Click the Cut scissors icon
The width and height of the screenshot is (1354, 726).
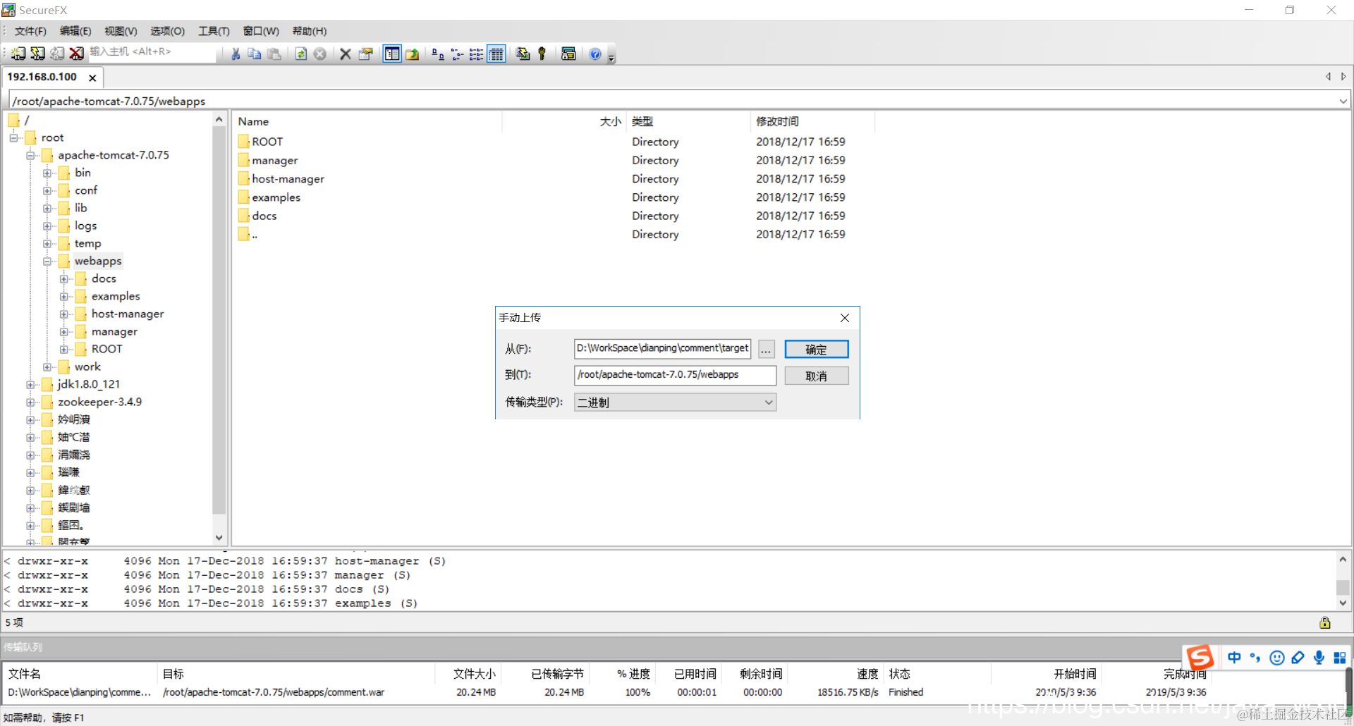236,54
